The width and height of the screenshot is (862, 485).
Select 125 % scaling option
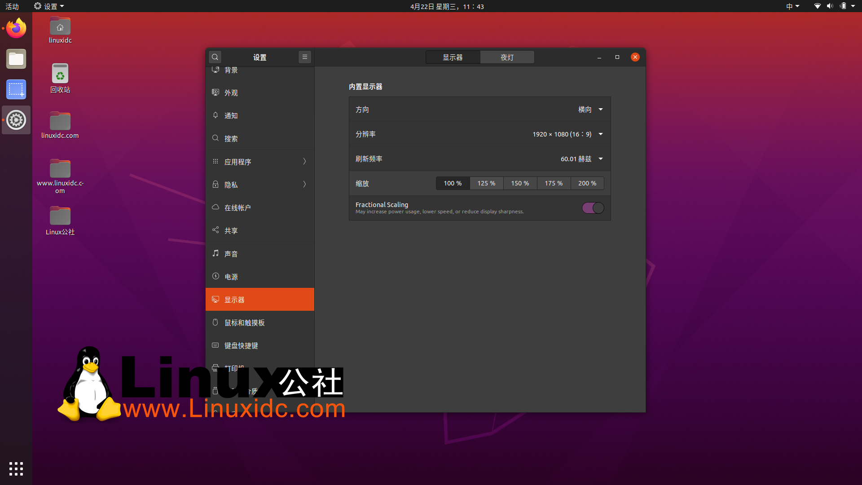click(x=486, y=183)
